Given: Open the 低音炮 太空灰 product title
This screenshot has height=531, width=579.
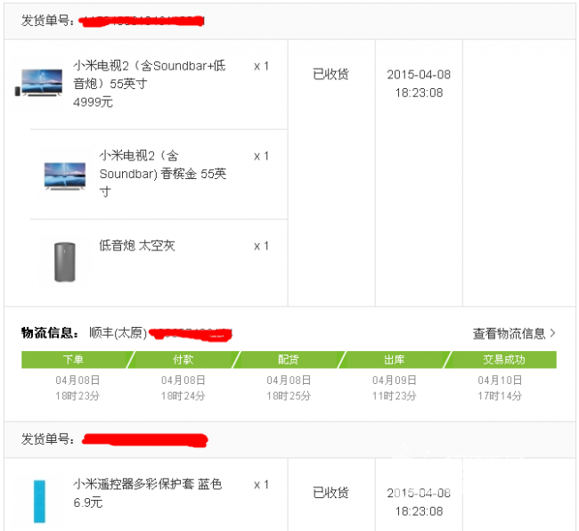Looking at the screenshot, I should (137, 246).
